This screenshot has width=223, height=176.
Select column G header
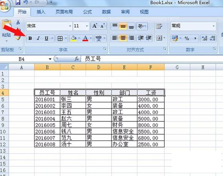click(x=177, y=67)
